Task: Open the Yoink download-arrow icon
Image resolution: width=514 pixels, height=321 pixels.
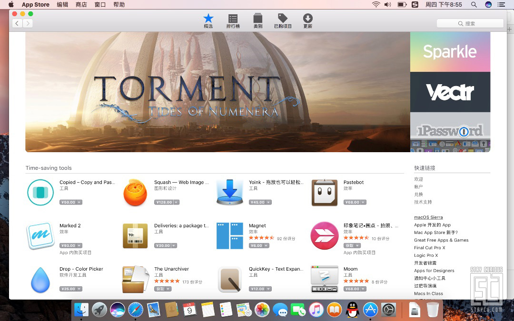Action: 229,193
